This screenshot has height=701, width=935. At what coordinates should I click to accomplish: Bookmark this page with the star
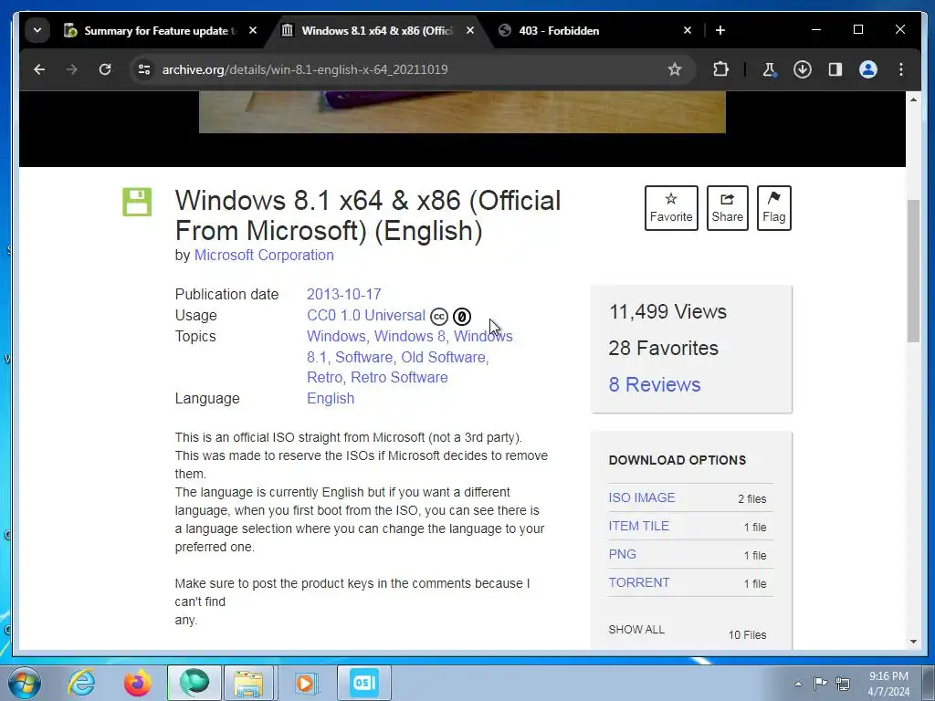click(x=675, y=69)
